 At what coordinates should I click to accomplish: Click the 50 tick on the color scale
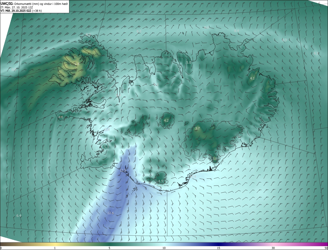pos(326,248)
